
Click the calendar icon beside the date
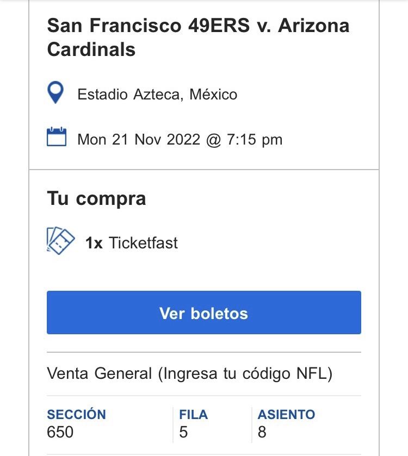tap(57, 138)
